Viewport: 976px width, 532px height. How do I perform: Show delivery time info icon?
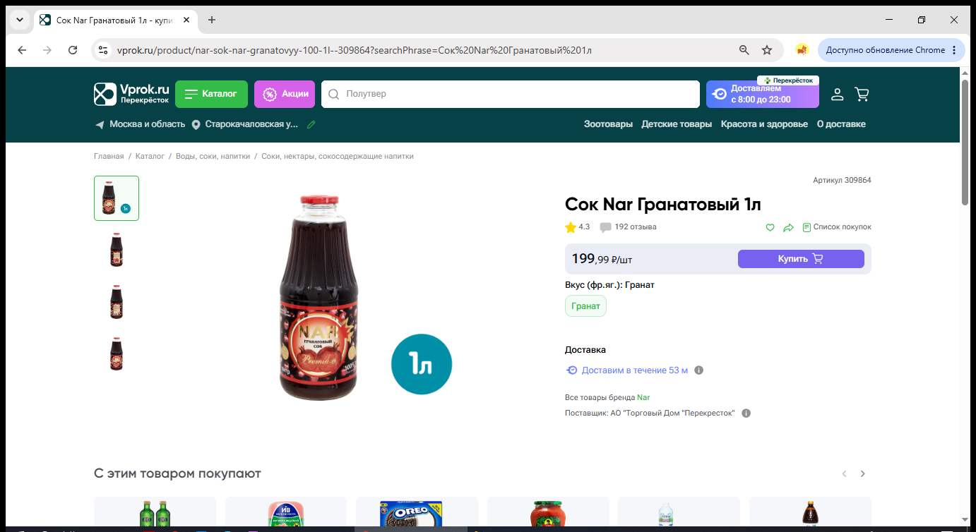coord(699,370)
